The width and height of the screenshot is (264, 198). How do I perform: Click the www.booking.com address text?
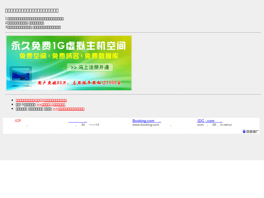click(x=146, y=125)
